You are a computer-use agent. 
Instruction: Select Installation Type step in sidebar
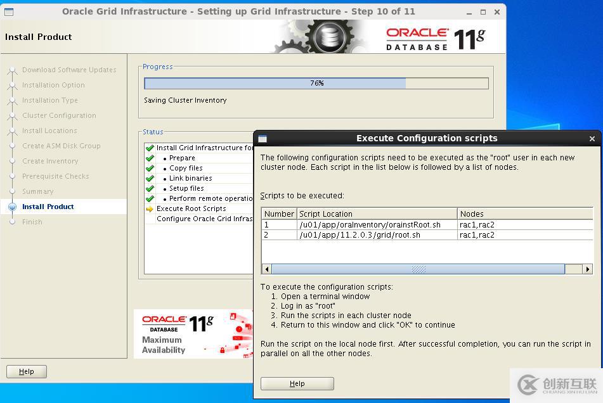tap(50, 100)
